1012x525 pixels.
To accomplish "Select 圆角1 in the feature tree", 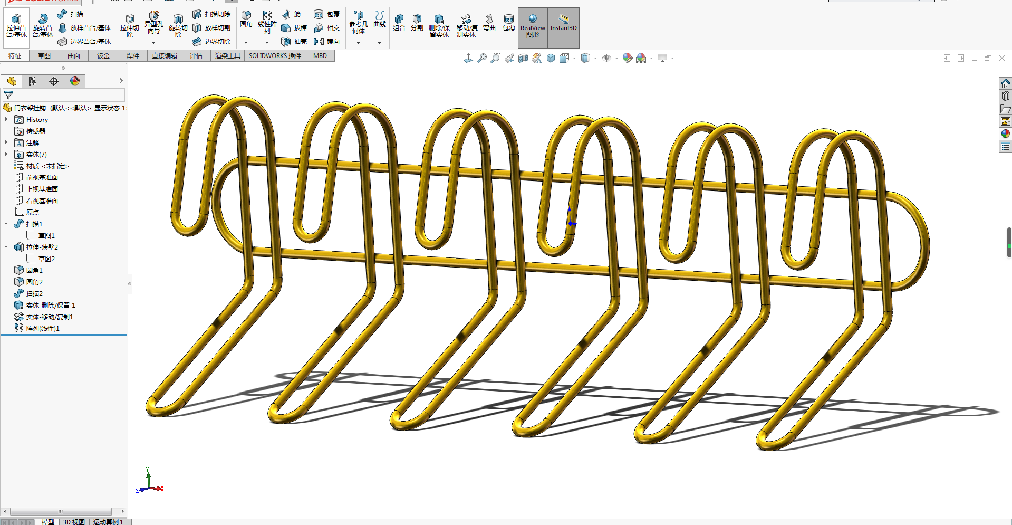I will coord(34,271).
